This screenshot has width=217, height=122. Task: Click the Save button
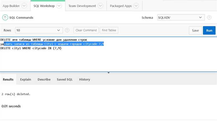click(x=195, y=30)
